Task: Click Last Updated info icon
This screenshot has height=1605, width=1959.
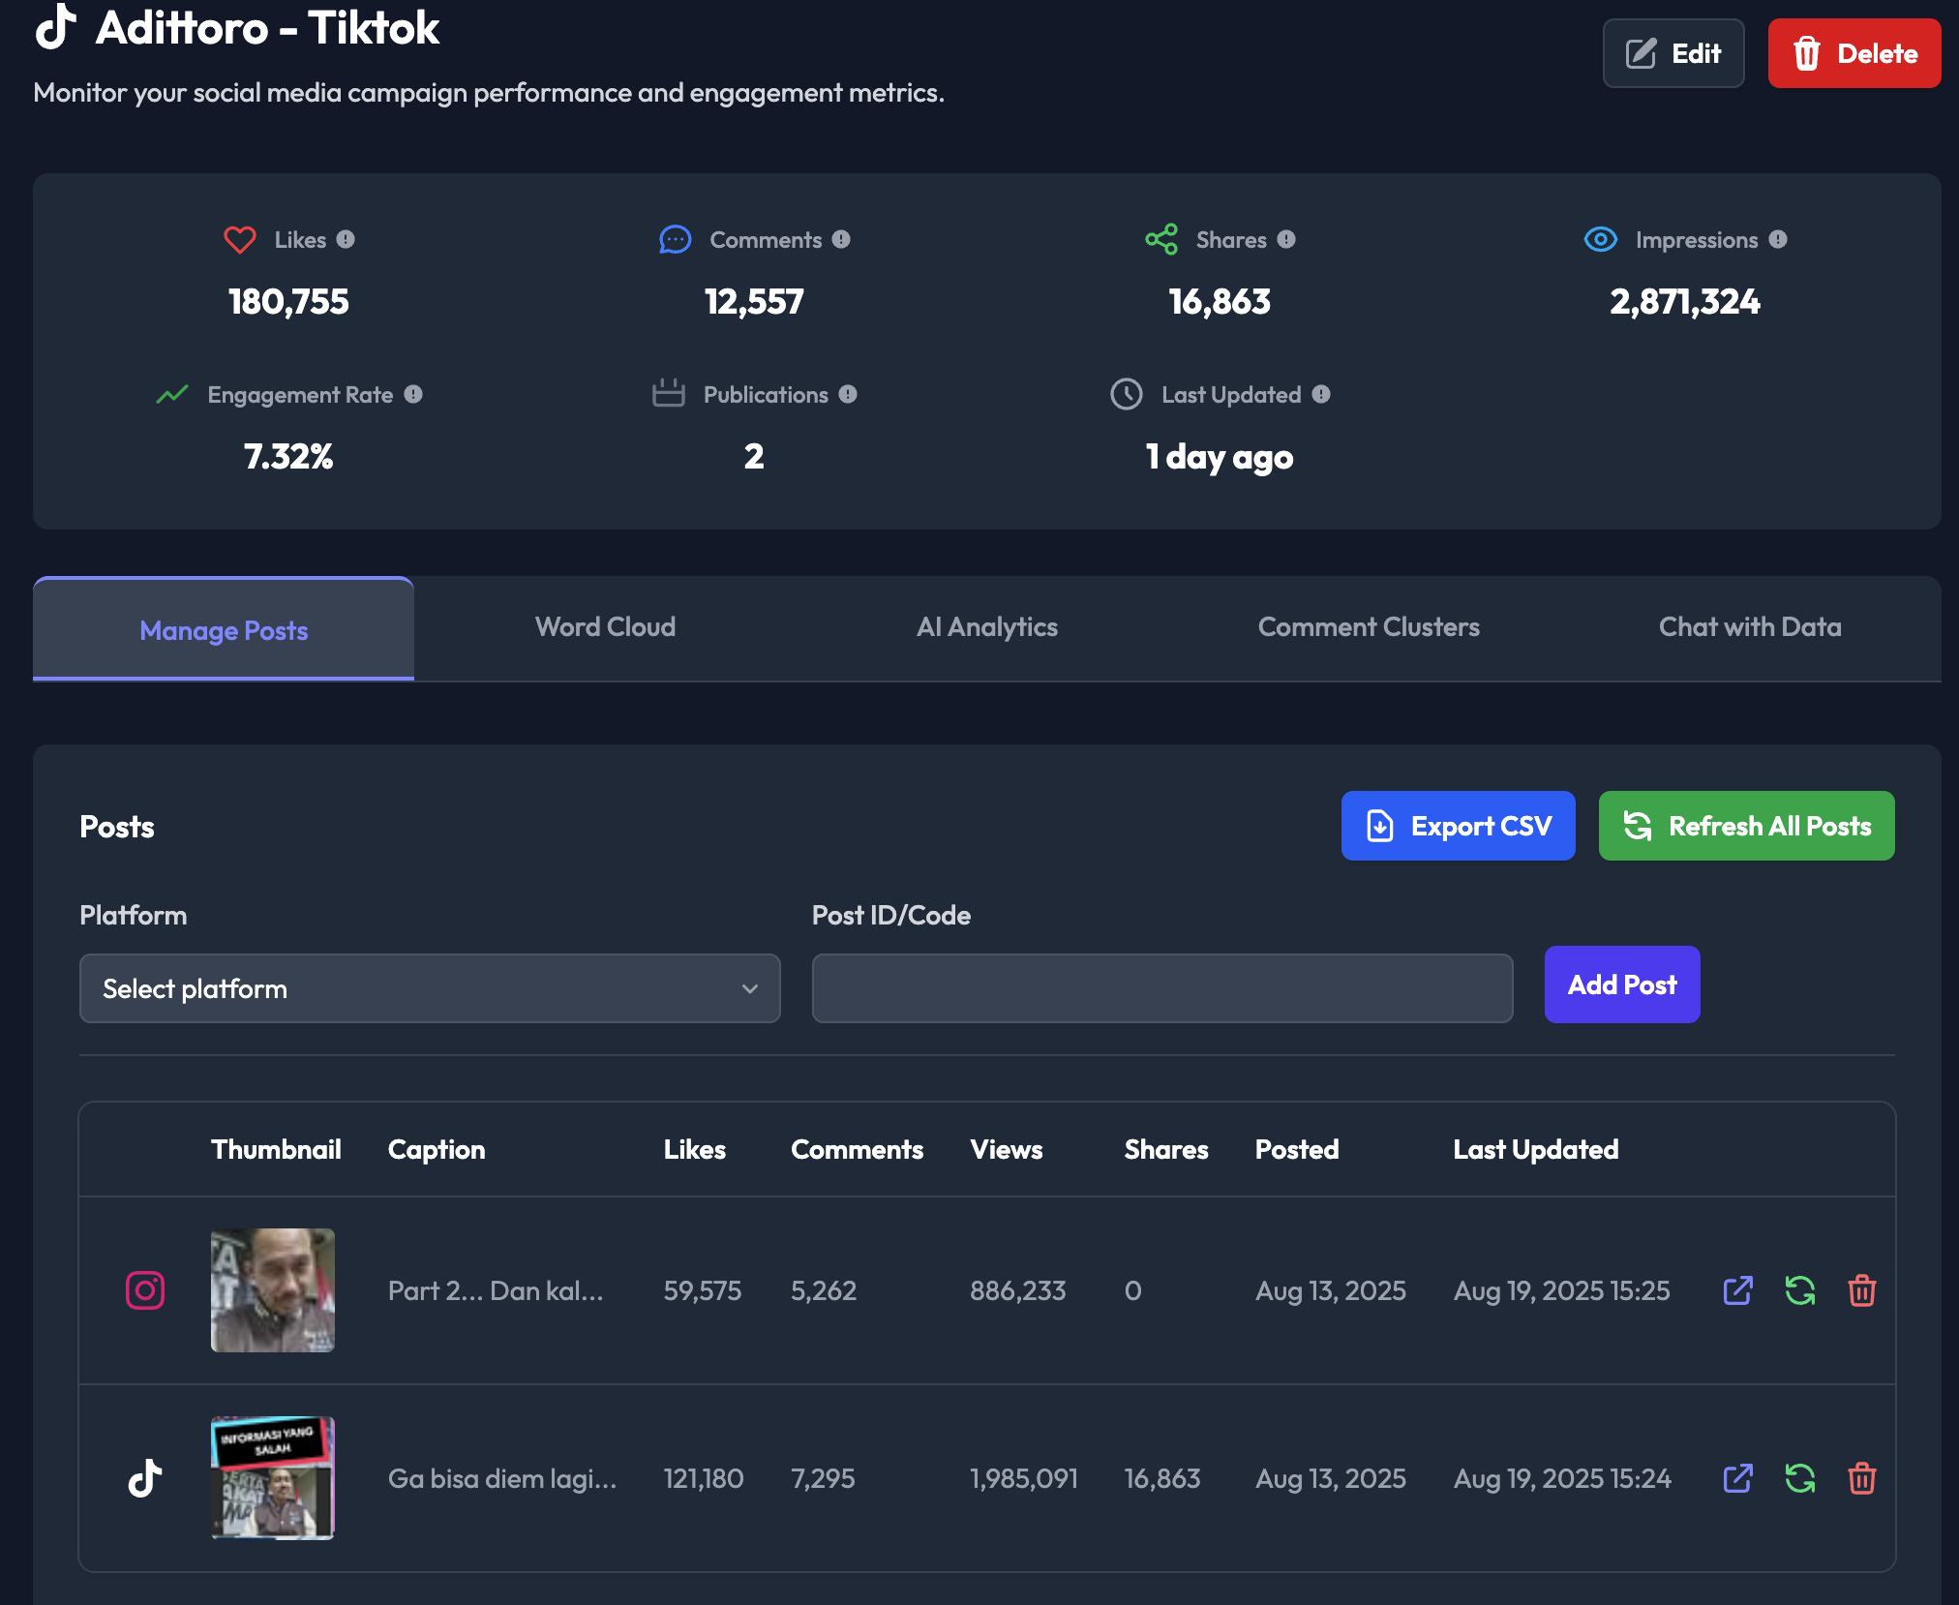Action: pyautogui.click(x=1321, y=394)
